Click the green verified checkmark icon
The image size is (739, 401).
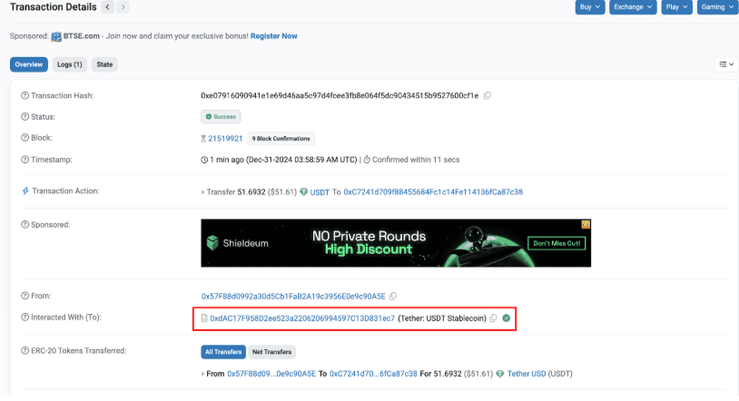click(x=506, y=318)
